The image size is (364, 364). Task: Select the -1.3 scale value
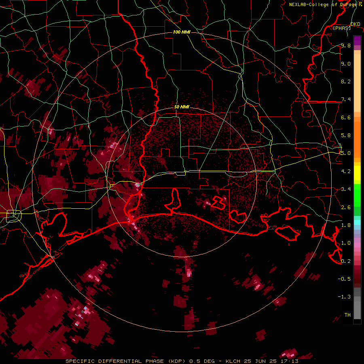click(344, 297)
